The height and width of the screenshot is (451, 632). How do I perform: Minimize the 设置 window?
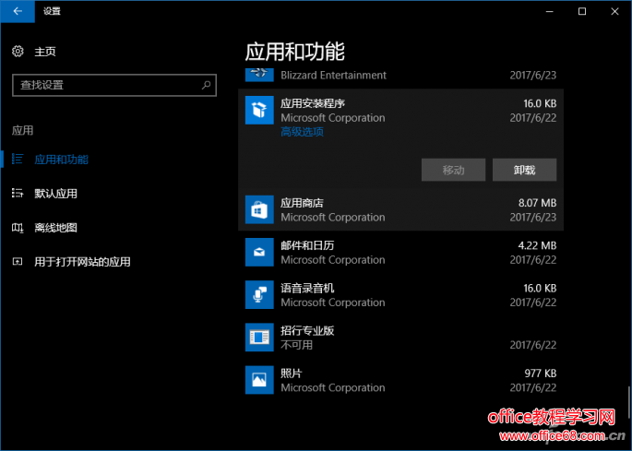[x=549, y=11]
